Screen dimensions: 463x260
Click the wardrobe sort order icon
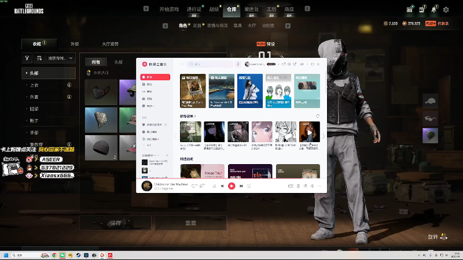pos(39,58)
